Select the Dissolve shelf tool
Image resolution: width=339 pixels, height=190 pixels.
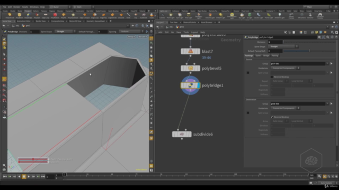click(121, 16)
